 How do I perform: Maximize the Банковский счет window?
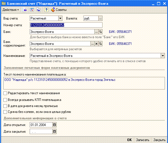(159, 4)
